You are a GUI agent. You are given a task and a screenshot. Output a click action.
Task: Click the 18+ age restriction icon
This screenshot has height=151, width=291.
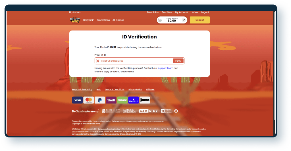(176, 111)
